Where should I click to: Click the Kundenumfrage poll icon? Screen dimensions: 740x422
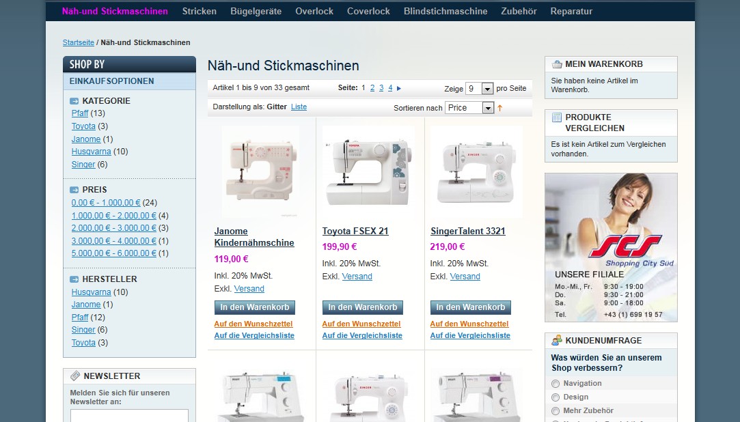(556, 340)
